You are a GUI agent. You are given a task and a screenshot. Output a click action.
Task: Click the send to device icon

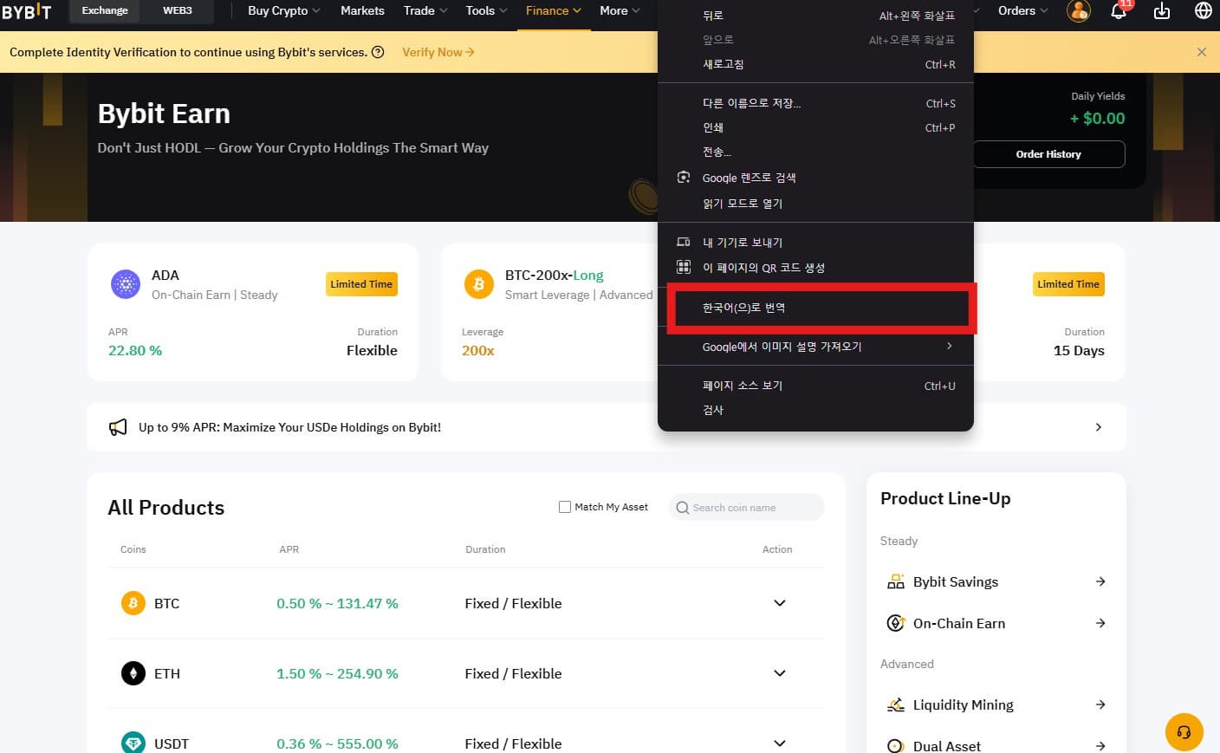pyautogui.click(x=684, y=243)
